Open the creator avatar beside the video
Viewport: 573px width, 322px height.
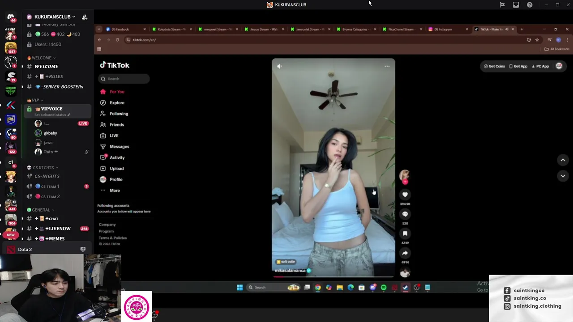404,175
